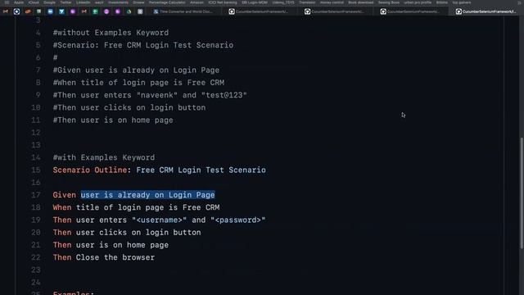Open the Twitter pinned tab bird icon
Image resolution: width=524 pixels, height=295 pixels.
[x=61, y=11]
